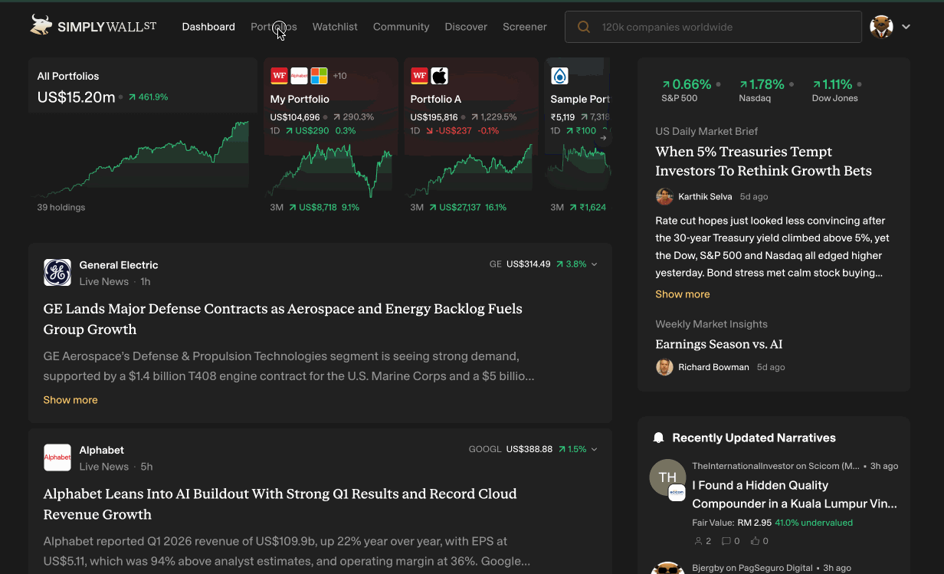Focus the 120k companies worldwide search field
The width and height of the screenshot is (944, 574).
[x=713, y=27]
